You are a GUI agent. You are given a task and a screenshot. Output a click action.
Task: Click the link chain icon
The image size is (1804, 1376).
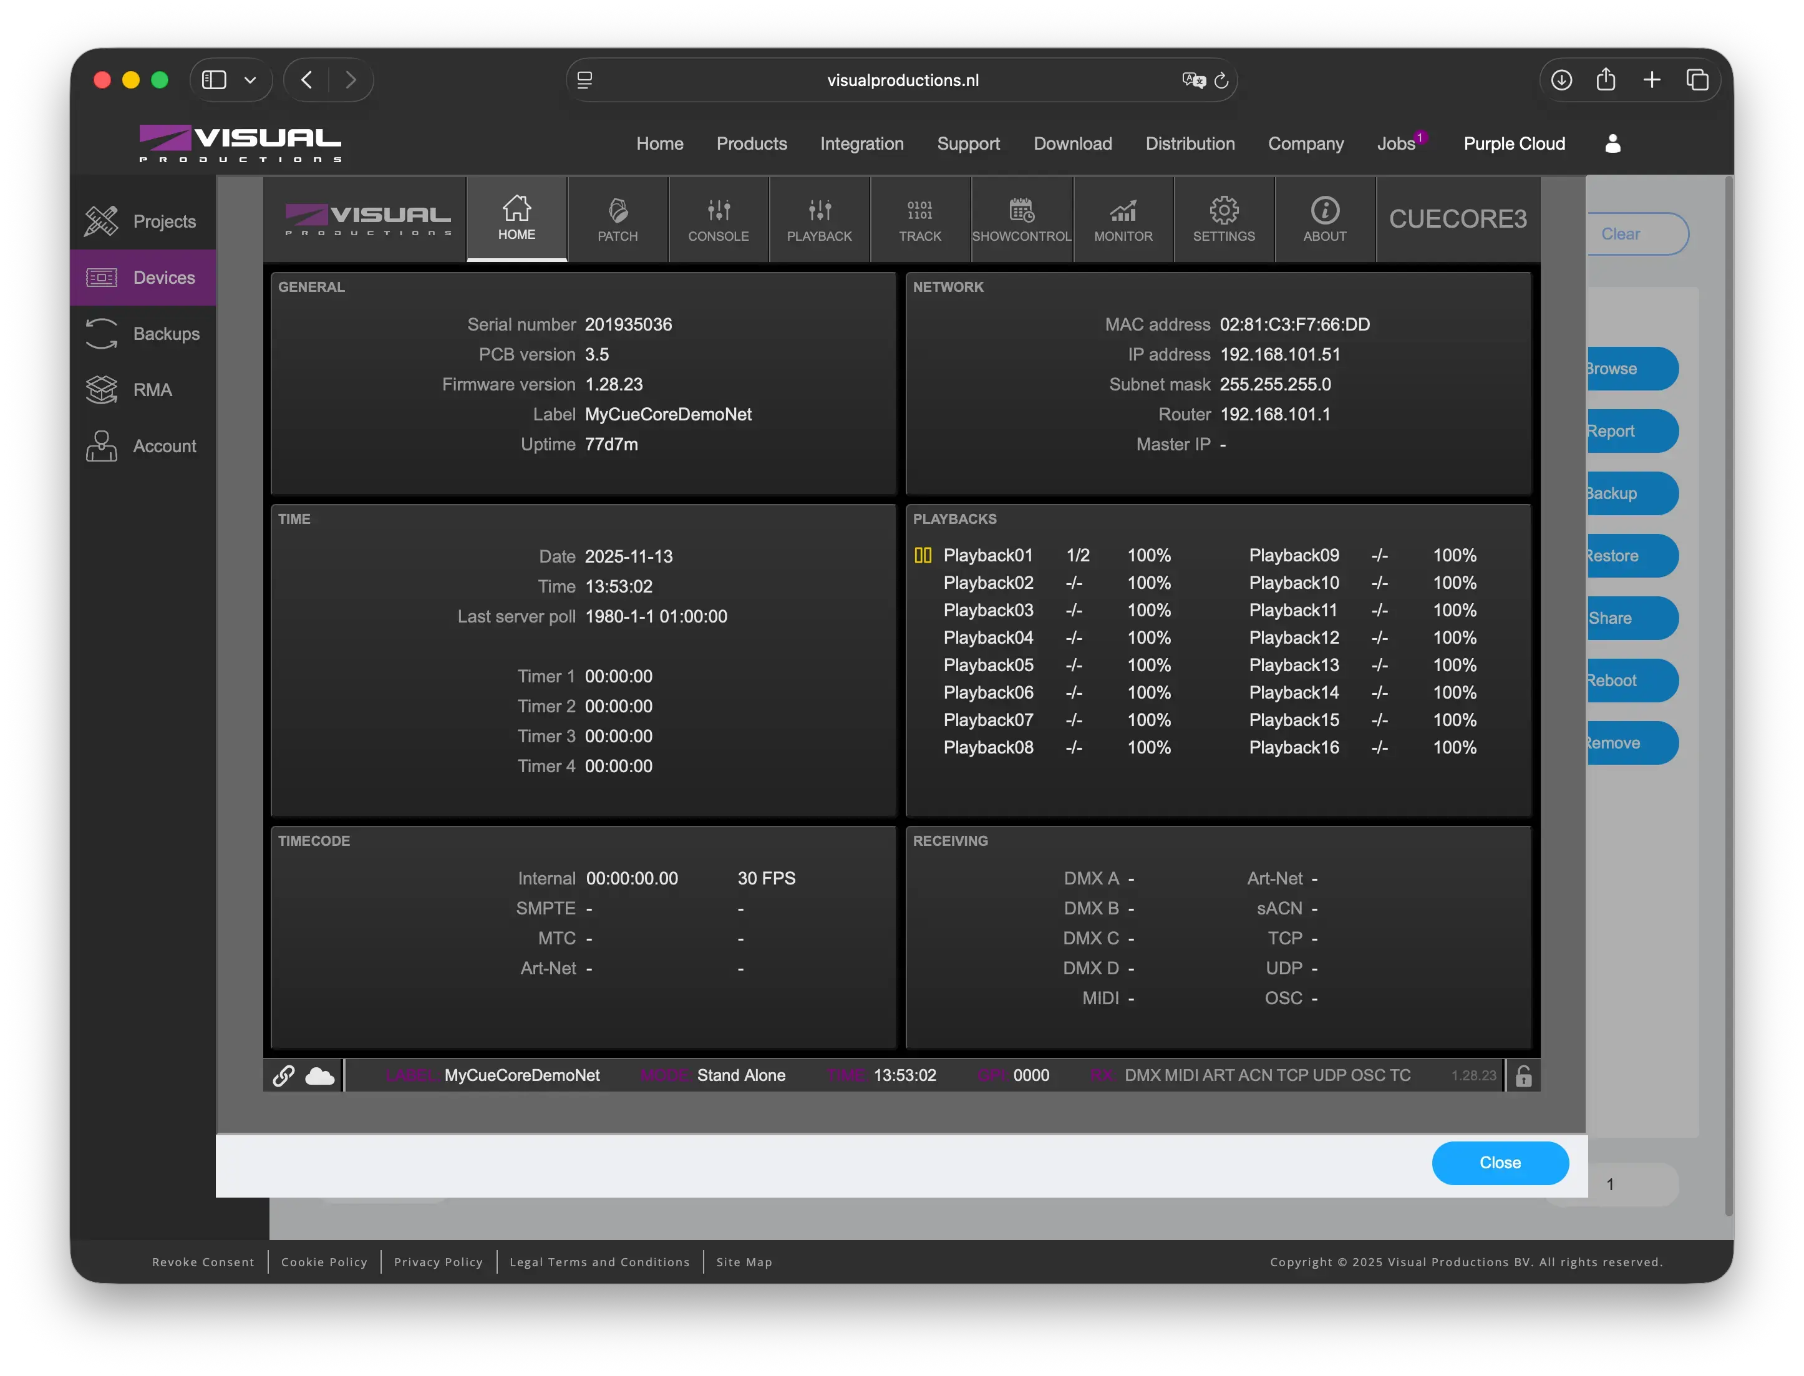[x=283, y=1075]
